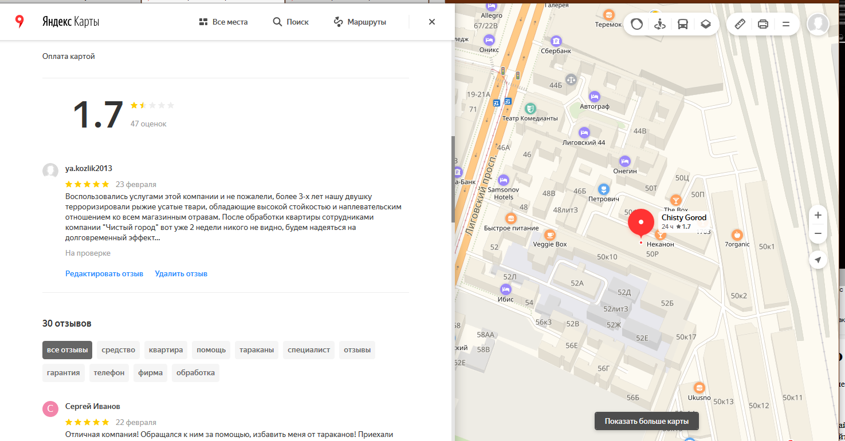Click the print map icon
The height and width of the screenshot is (441, 845).
coord(763,24)
